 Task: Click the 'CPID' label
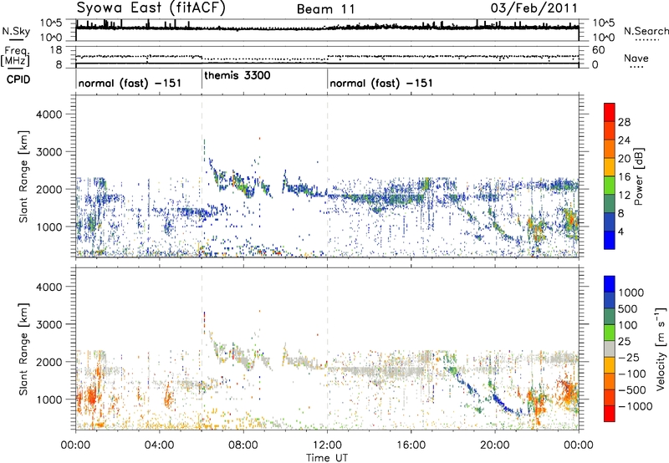tap(18, 79)
